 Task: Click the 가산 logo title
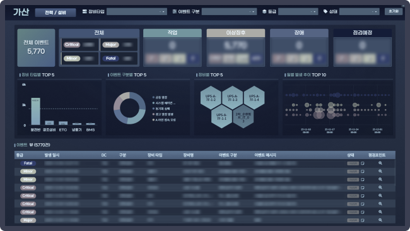[x=21, y=12]
